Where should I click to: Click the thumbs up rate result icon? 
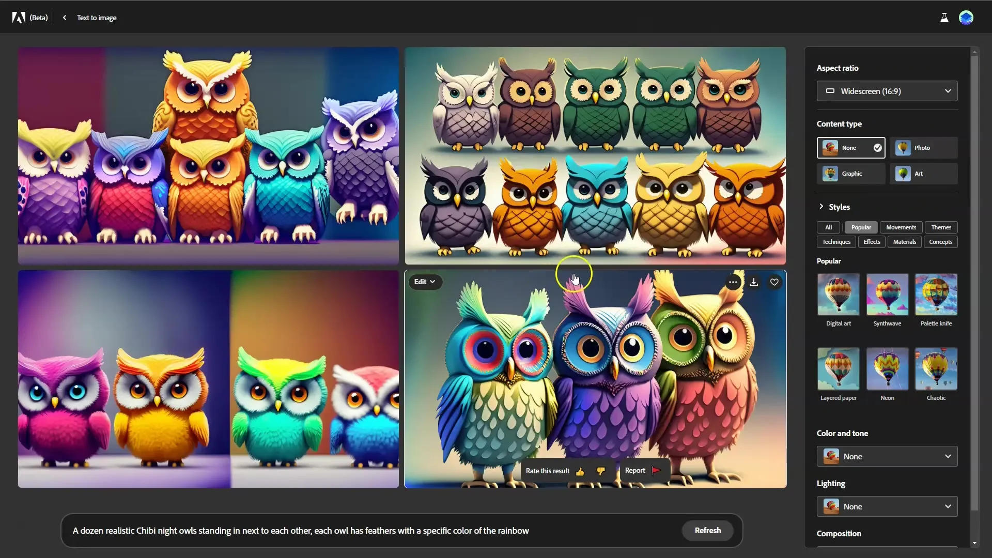pyautogui.click(x=580, y=471)
